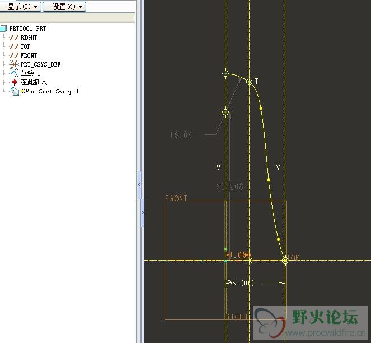Click the middle yellow spline control point
This screenshot has width=371, height=343.
pos(269,180)
